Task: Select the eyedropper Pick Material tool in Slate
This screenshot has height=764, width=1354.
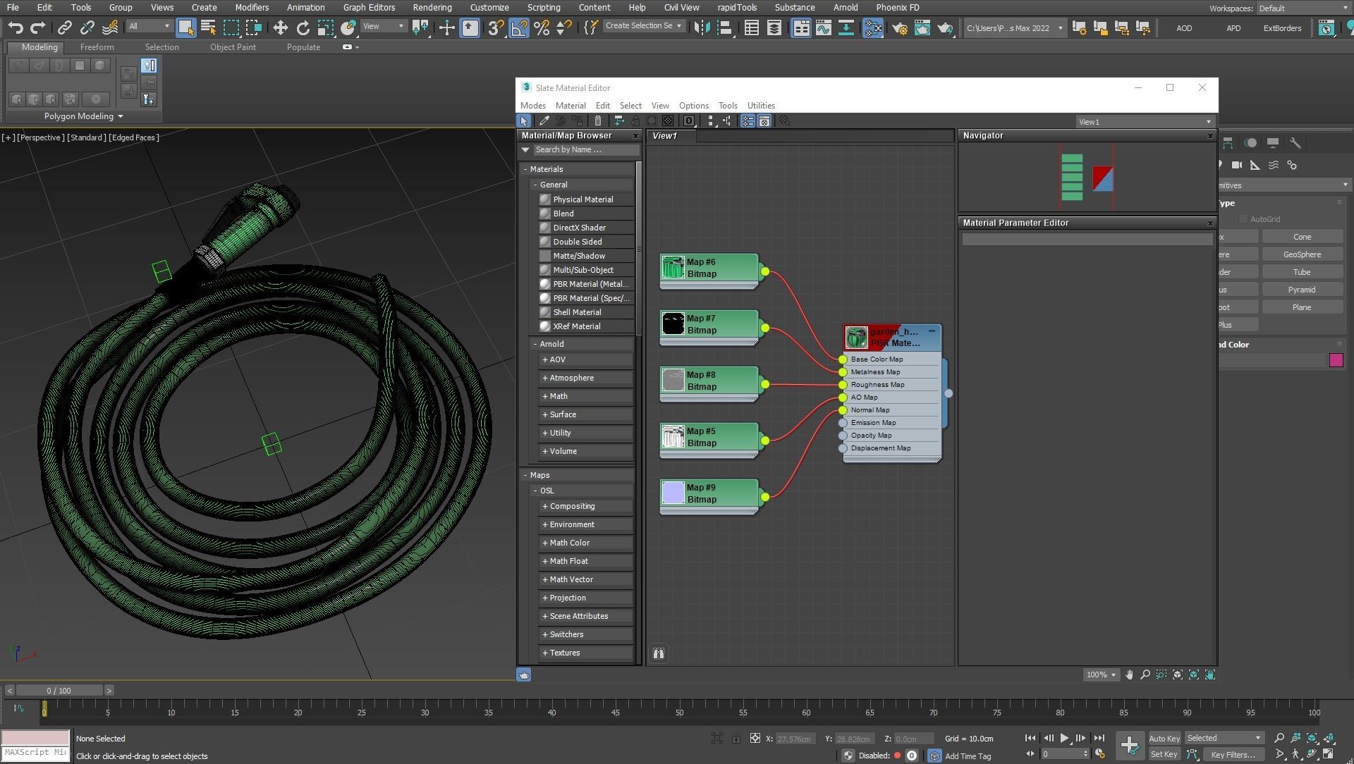Action: click(x=544, y=121)
